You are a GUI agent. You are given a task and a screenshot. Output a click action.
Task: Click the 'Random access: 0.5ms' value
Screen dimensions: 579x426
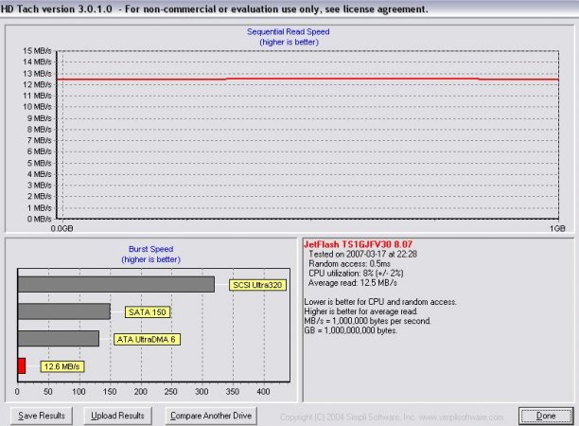349,264
